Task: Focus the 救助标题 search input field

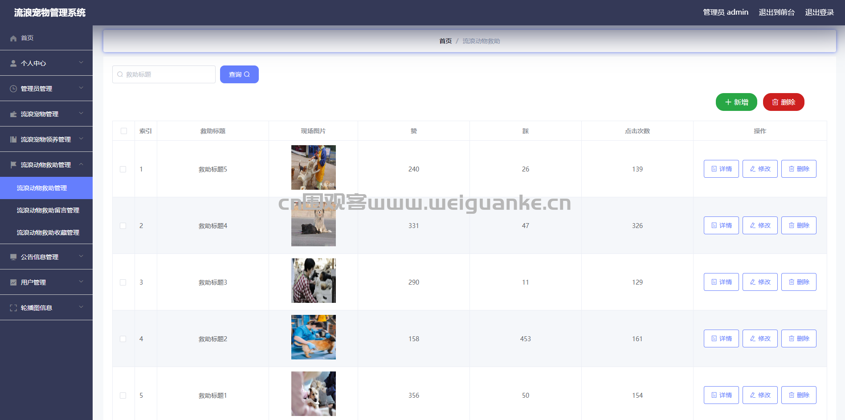Action: [164, 74]
